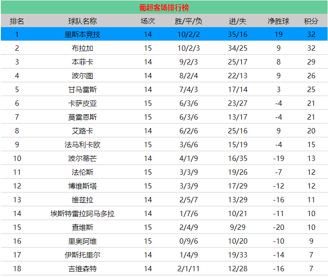Select the 场次 column header
This screenshot has height=277, width=328.
(148, 21)
